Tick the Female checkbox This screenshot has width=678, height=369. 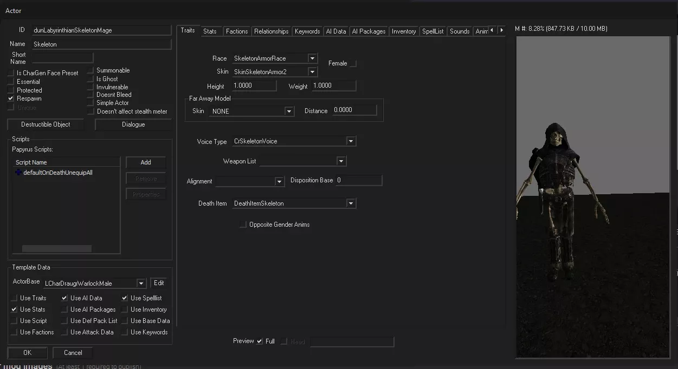[353, 64]
